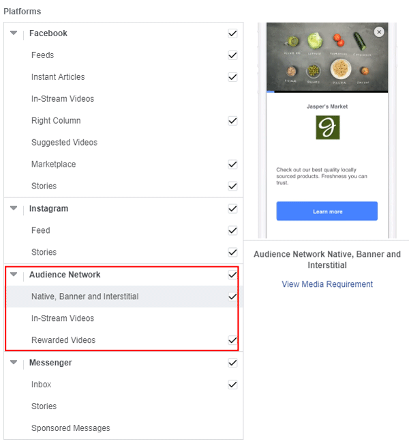Viewport: 409px width, 446px height.
Task: Collapse the Audience Network section
Action: (14, 275)
